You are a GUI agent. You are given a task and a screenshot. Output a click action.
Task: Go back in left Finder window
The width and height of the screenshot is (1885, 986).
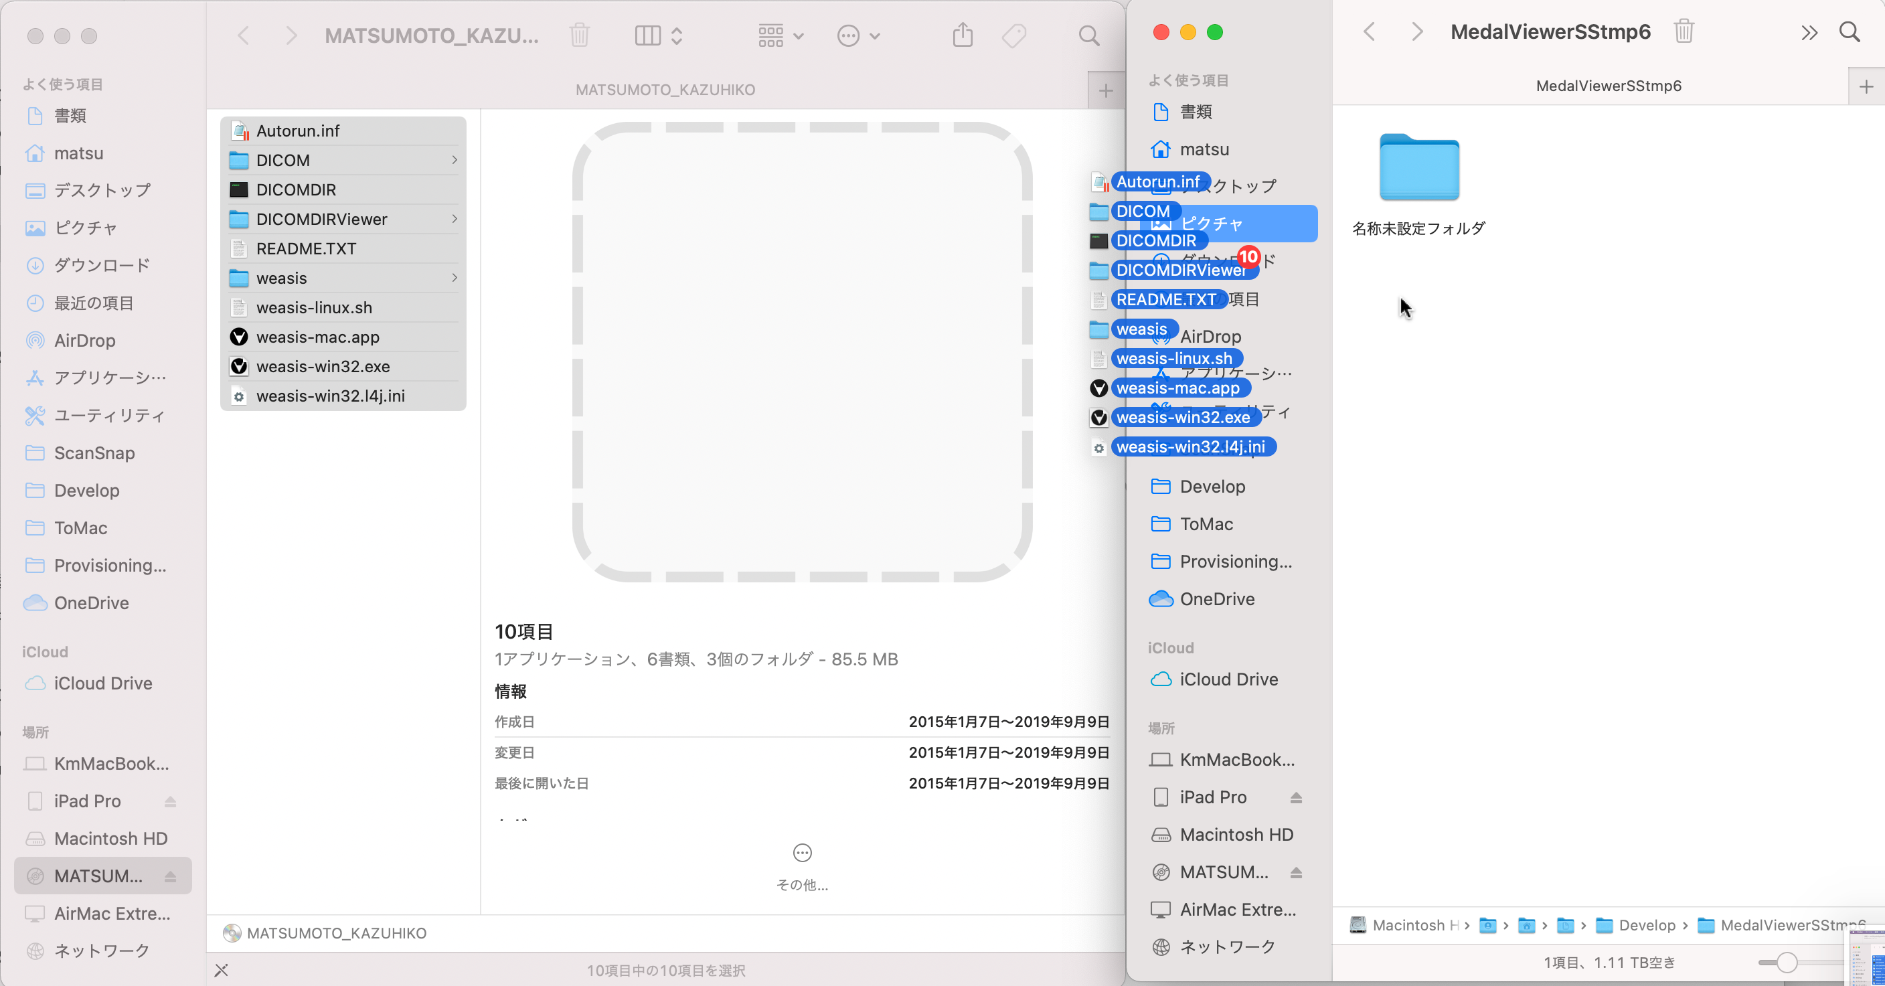pyautogui.click(x=244, y=35)
